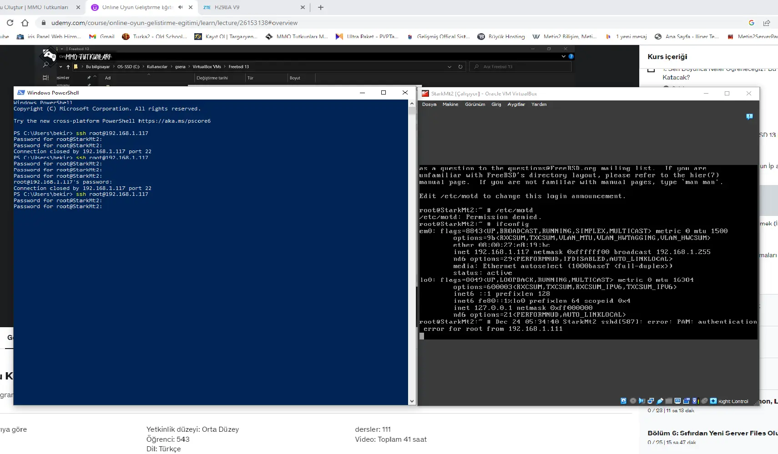Click the VirtualBox shared folders status icon
The image size is (778, 454).
point(669,401)
